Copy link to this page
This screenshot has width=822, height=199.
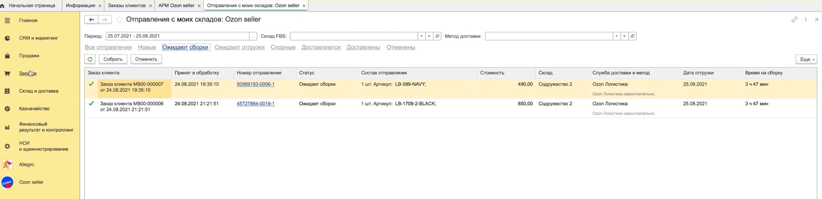(794, 20)
